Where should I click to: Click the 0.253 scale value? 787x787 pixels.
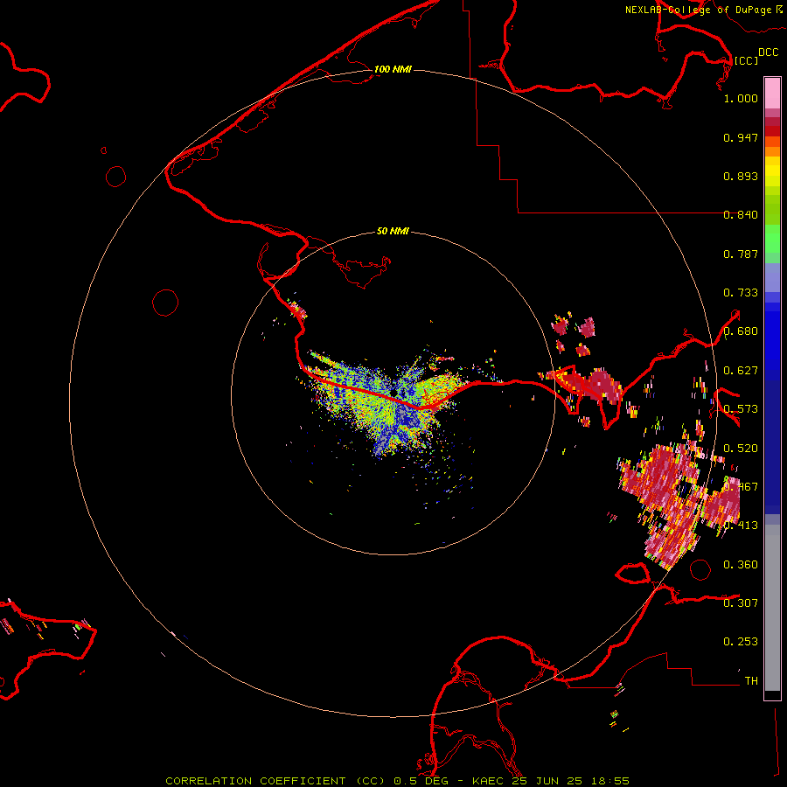(x=741, y=642)
